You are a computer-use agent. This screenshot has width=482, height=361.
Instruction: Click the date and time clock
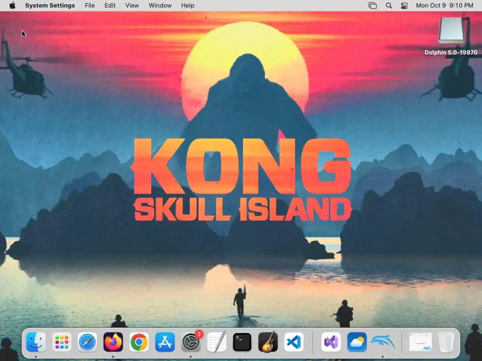[444, 6]
